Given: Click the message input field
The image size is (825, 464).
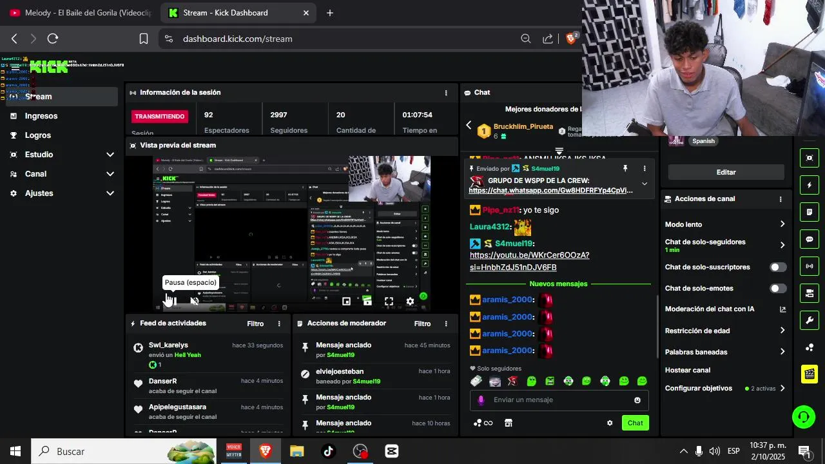Looking at the screenshot, I should click(559, 400).
